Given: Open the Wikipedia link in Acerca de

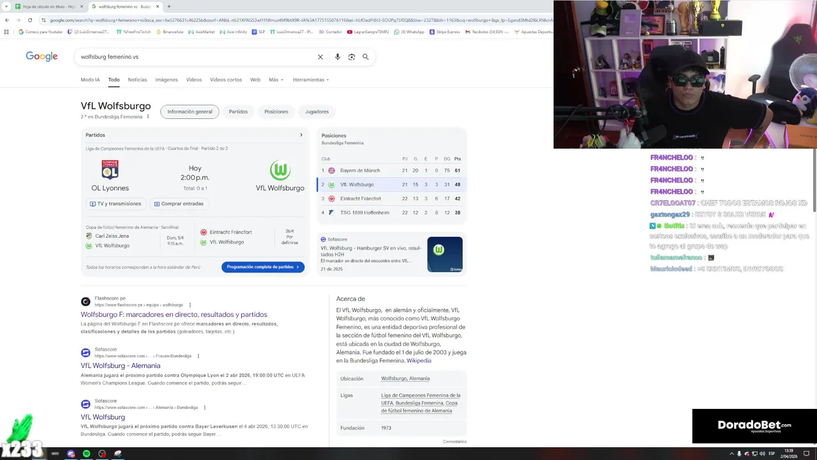Looking at the screenshot, I should point(419,361).
